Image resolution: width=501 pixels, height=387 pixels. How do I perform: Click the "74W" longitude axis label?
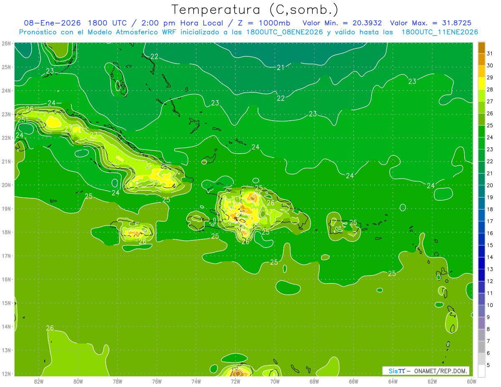point(196,381)
